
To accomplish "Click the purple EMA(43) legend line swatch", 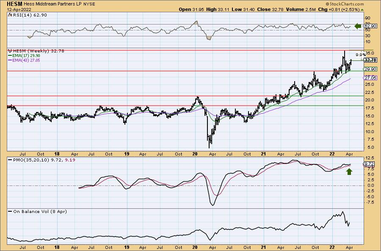I will pyautogui.click(x=10, y=60).
